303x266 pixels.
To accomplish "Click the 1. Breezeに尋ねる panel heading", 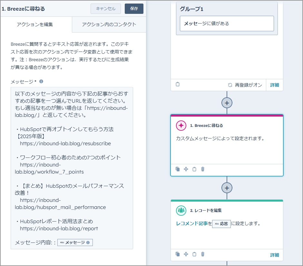I will tap(23, 9).
